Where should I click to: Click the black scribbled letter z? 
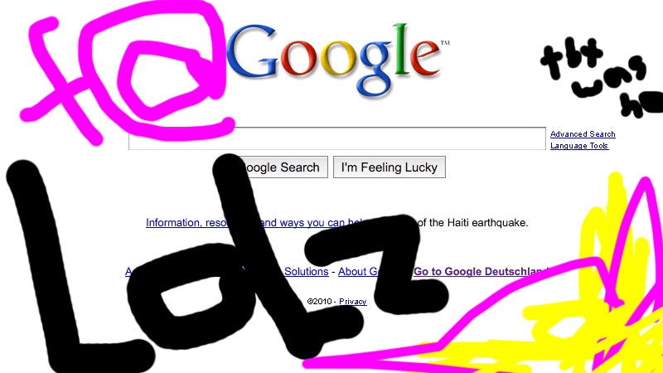click(376, 264)
